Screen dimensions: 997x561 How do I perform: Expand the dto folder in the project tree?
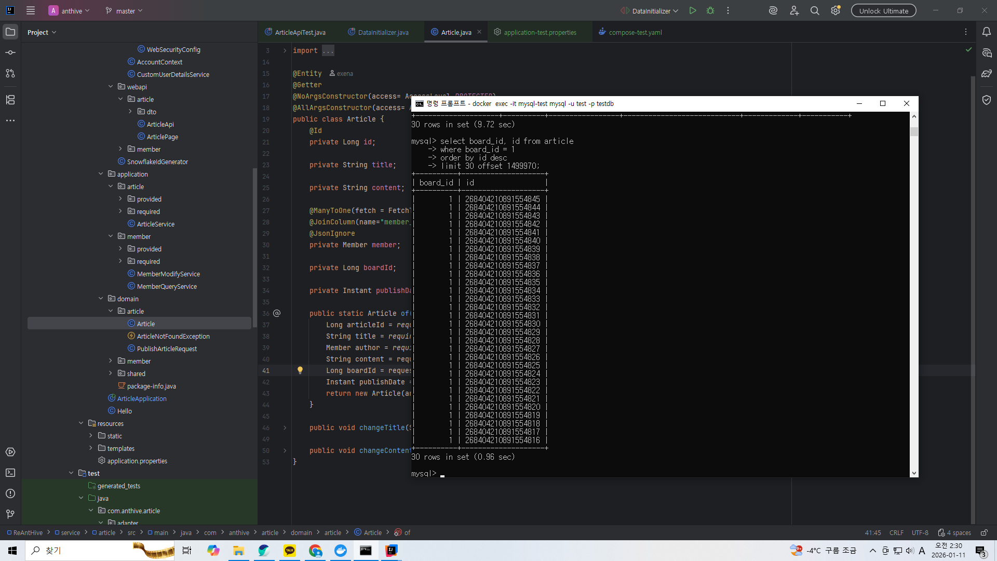coord(130,112)
